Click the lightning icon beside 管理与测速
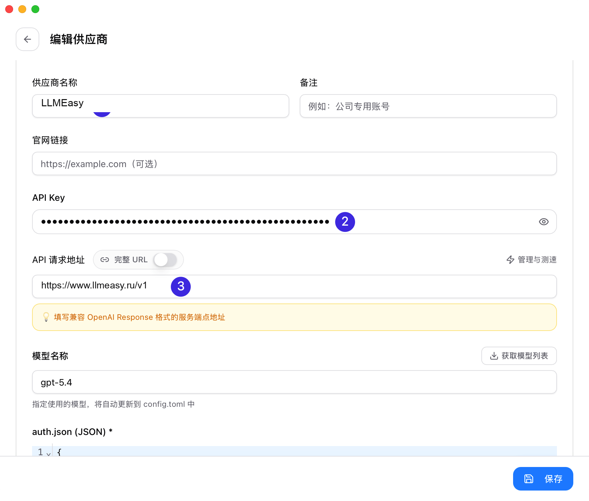 (510, 260)
